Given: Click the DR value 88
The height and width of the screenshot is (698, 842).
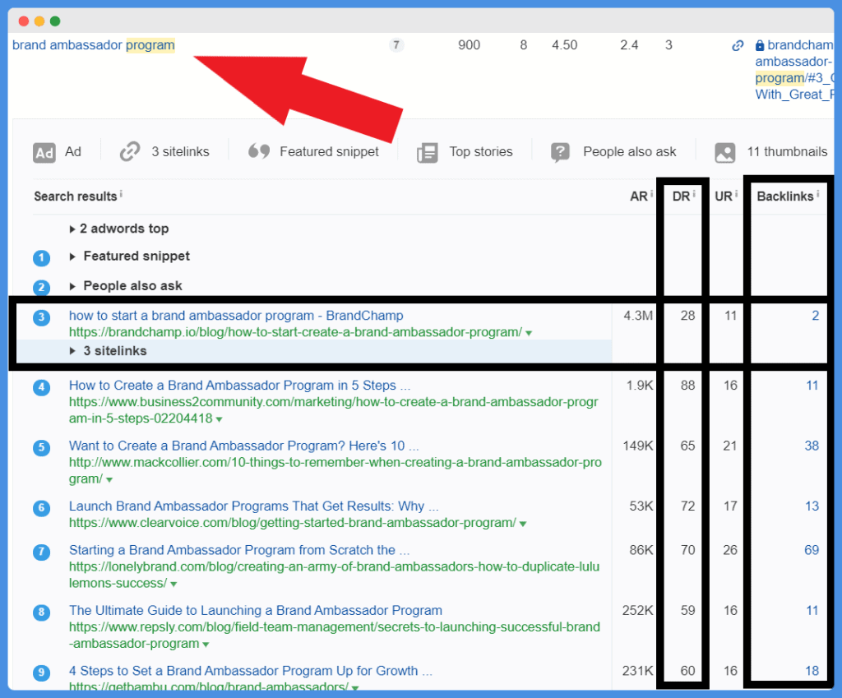Looking at the screenshot, I should [x=687, y=386].
